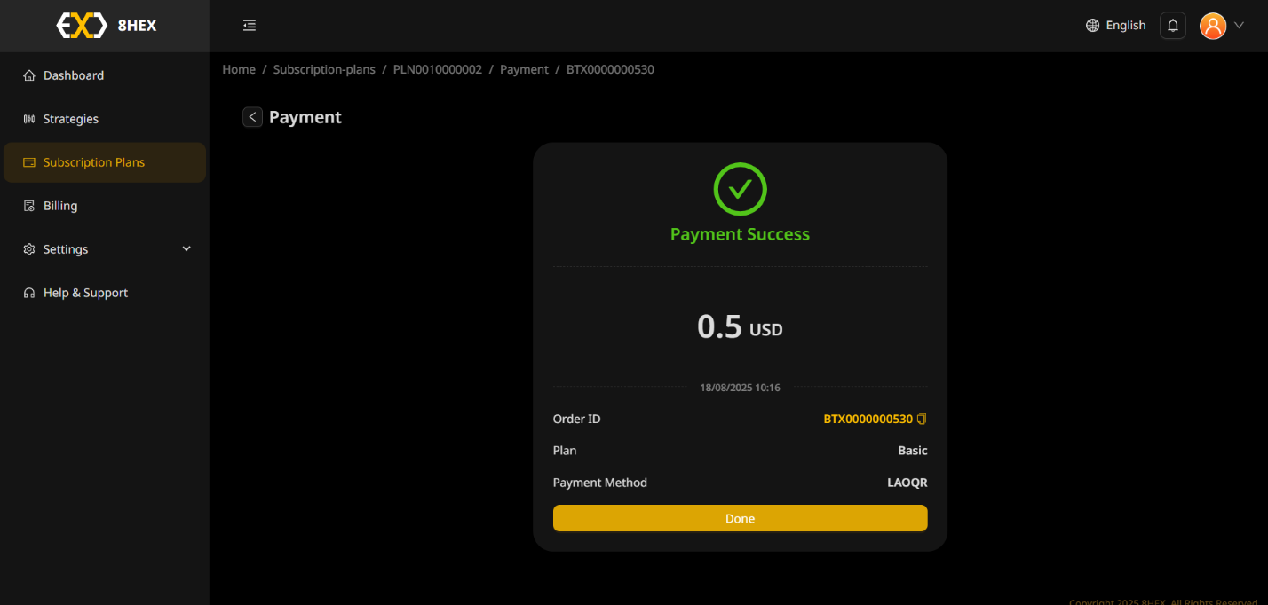Select Subscription-plans in the breadcrumb

[x=324, y=69]
